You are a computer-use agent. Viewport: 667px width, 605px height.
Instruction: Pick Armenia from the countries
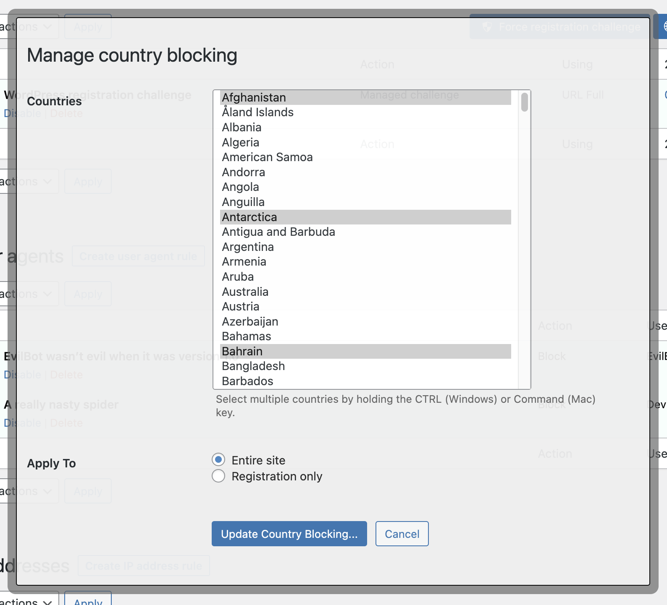[365, 262]
